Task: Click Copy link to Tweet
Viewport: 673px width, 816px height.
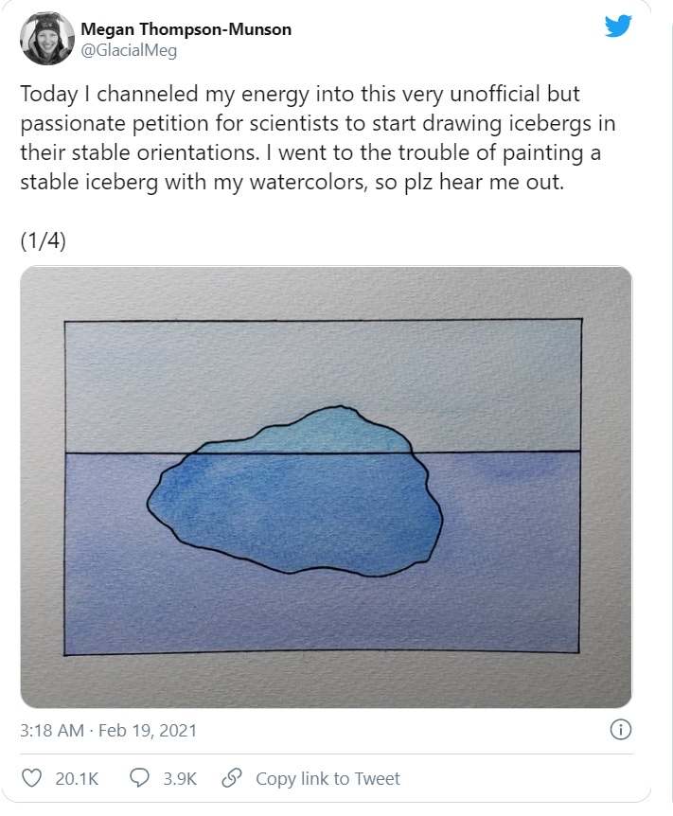Action: (x=328, y=778)
